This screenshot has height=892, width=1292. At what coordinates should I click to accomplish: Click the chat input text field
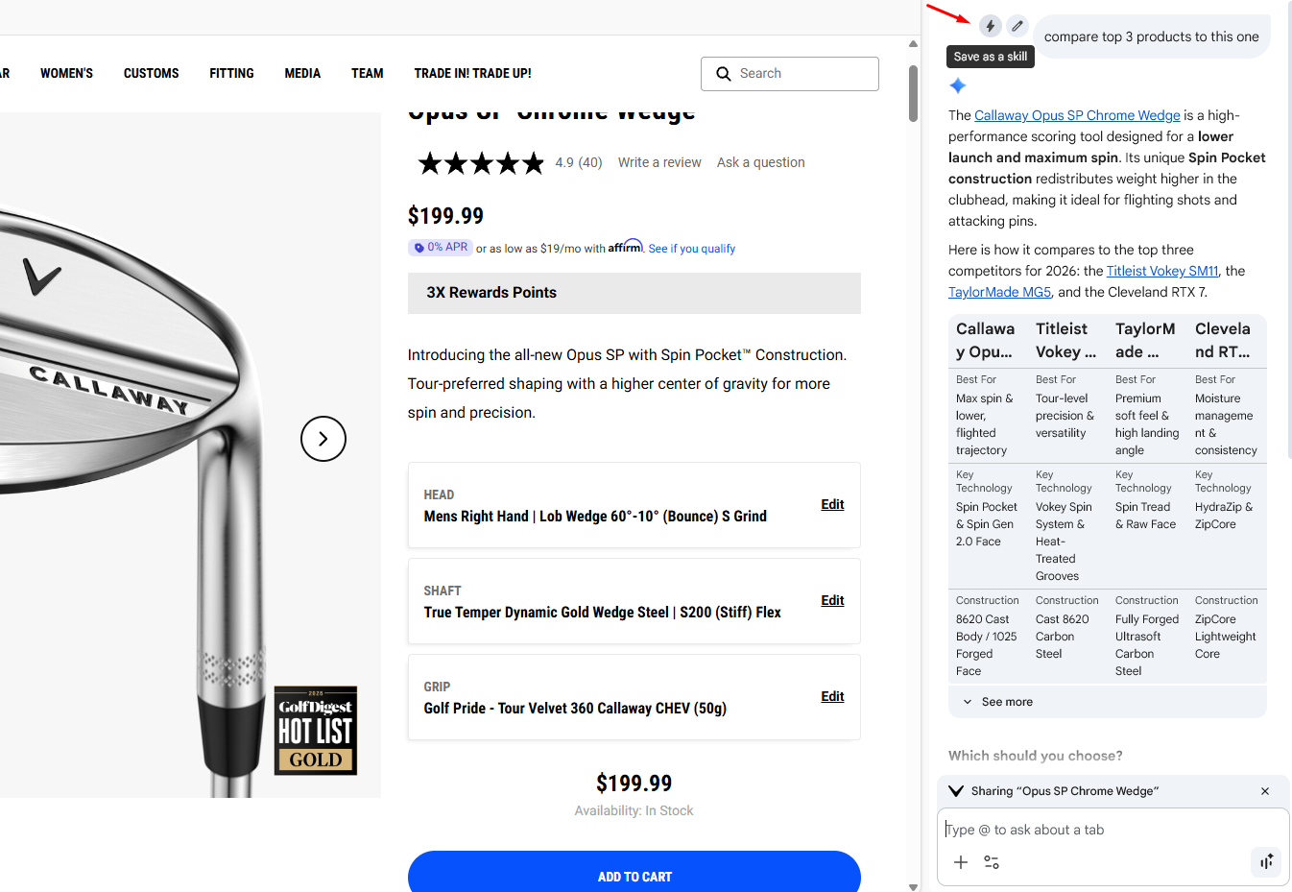click(1094, 830)
